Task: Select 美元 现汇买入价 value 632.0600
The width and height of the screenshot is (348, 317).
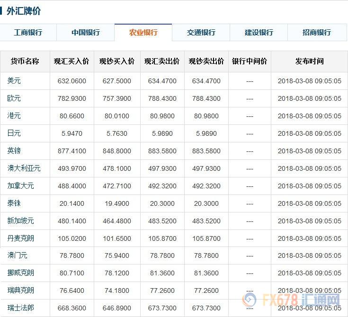Action: [x=71, y=81]
